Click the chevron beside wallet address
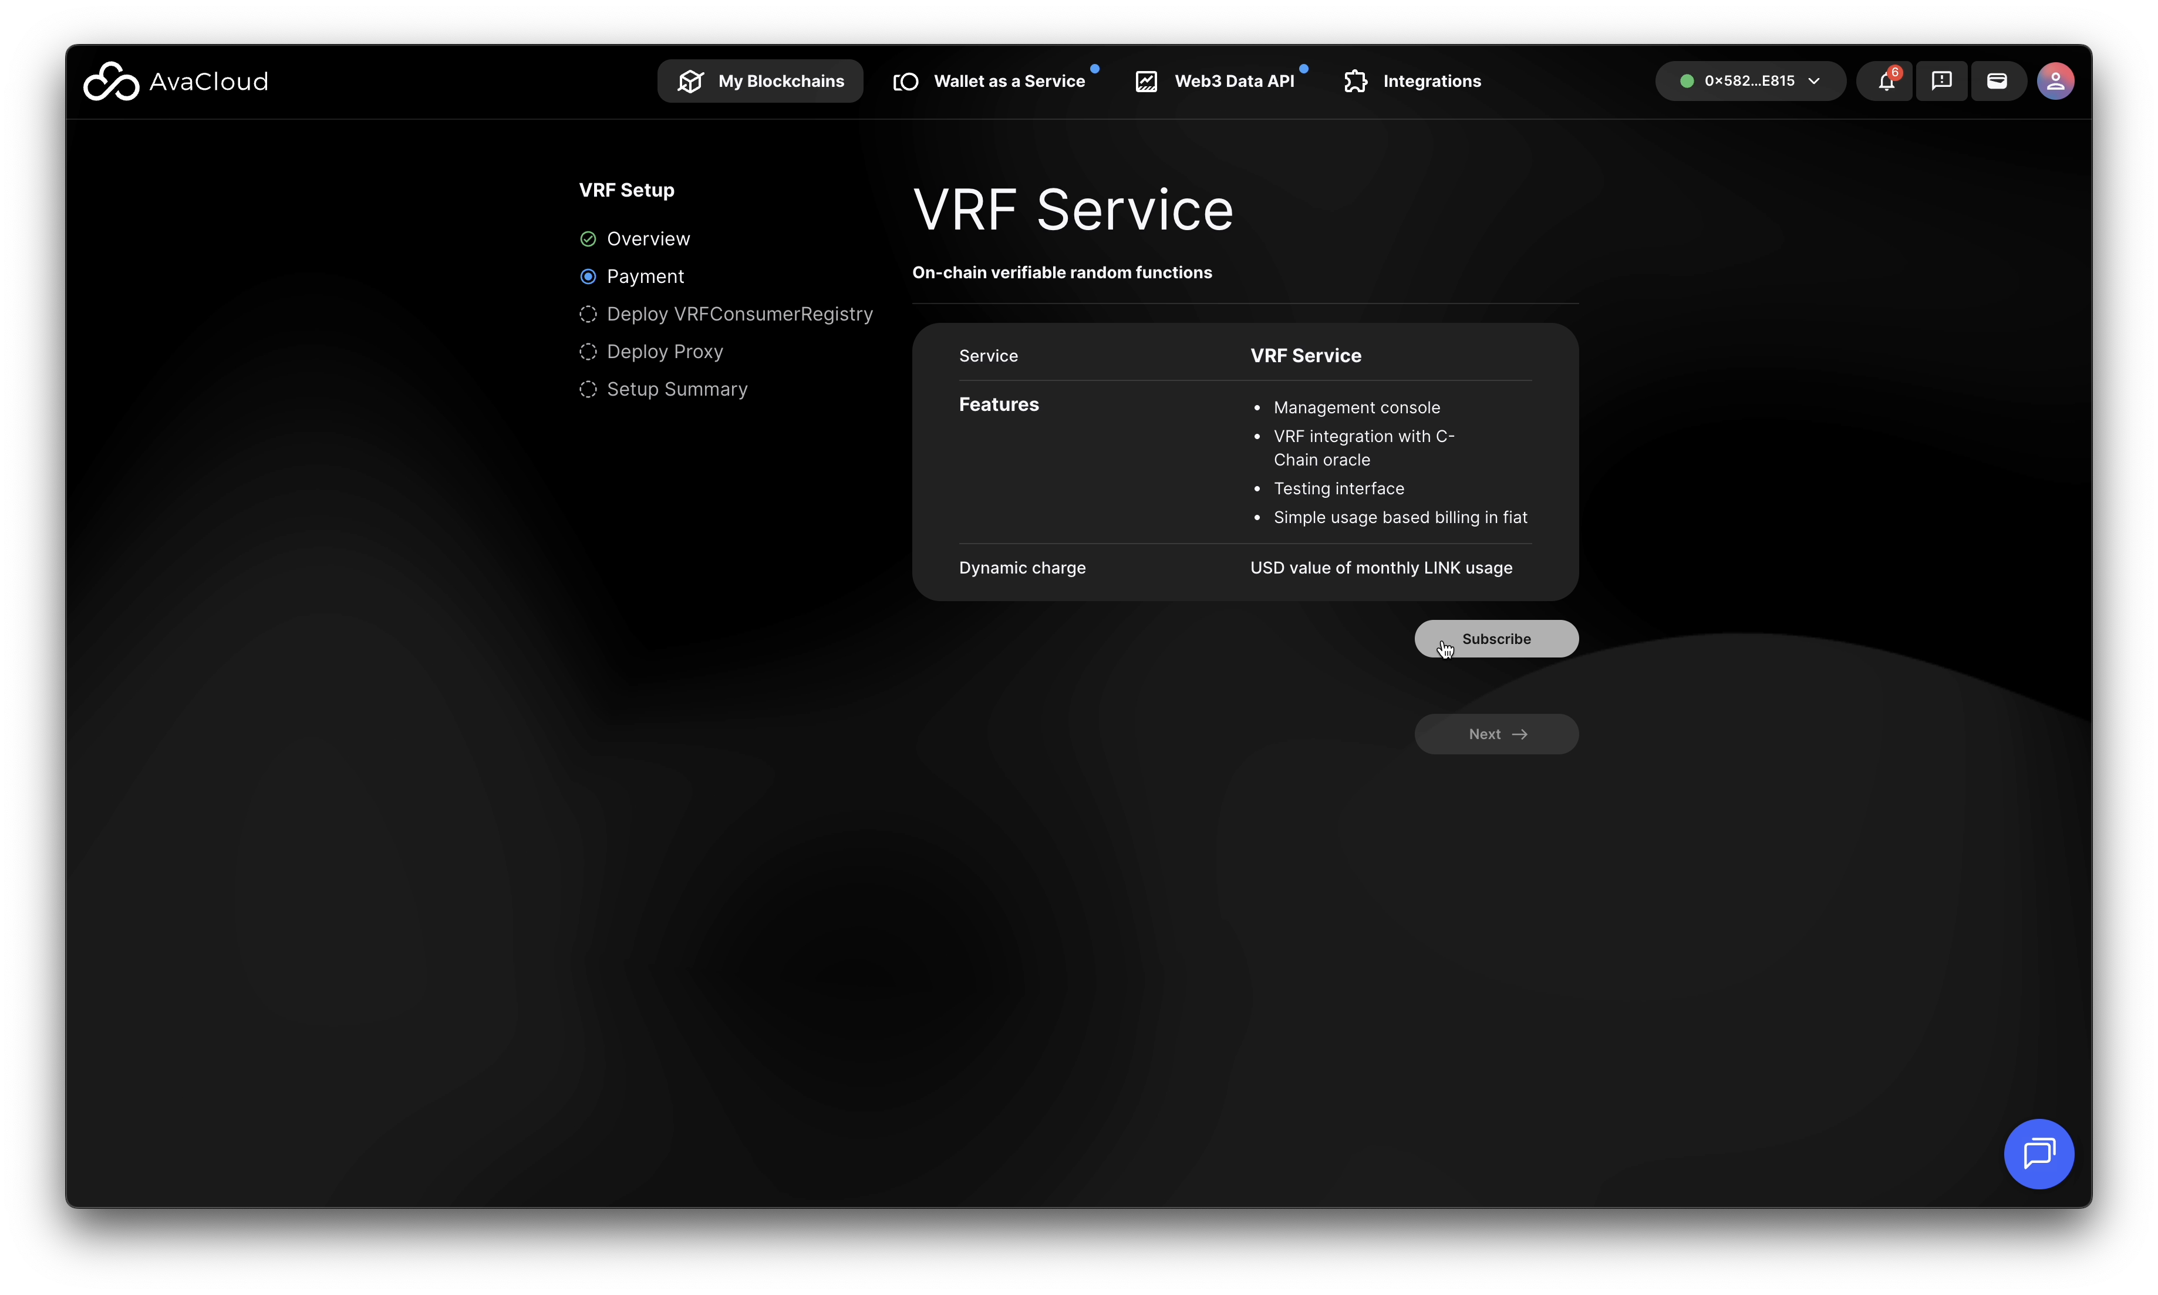The image size is (2158, 1295). (1814, 81)
